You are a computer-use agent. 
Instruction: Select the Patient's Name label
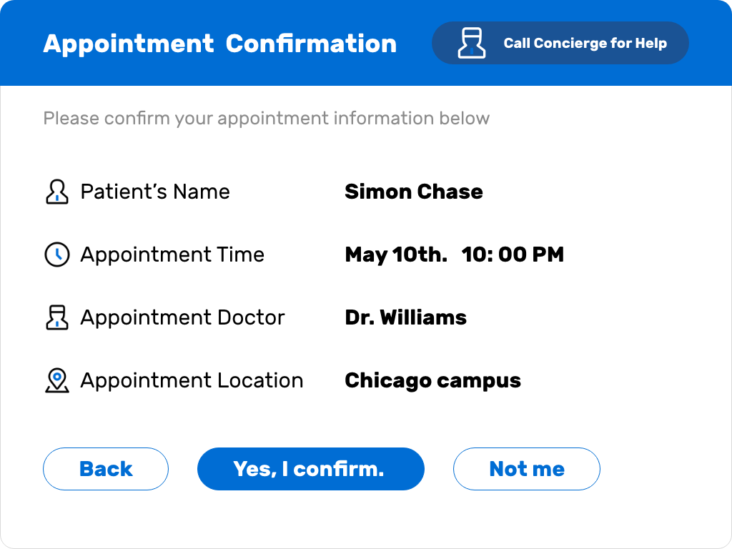pyautogui.click(x=155, y=192)
